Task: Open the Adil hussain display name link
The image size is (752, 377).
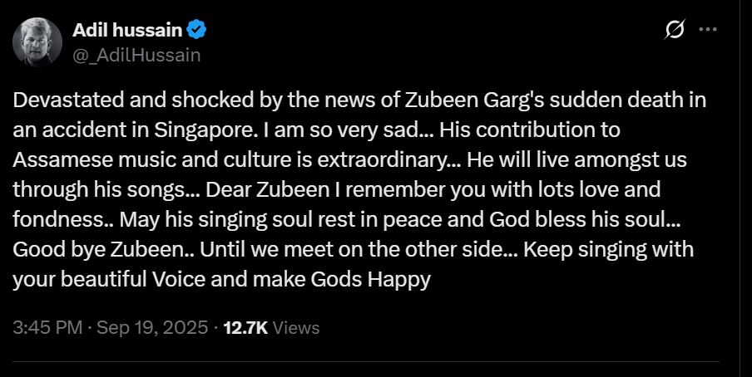Action: pyautogui.click(x=127, y=31)
